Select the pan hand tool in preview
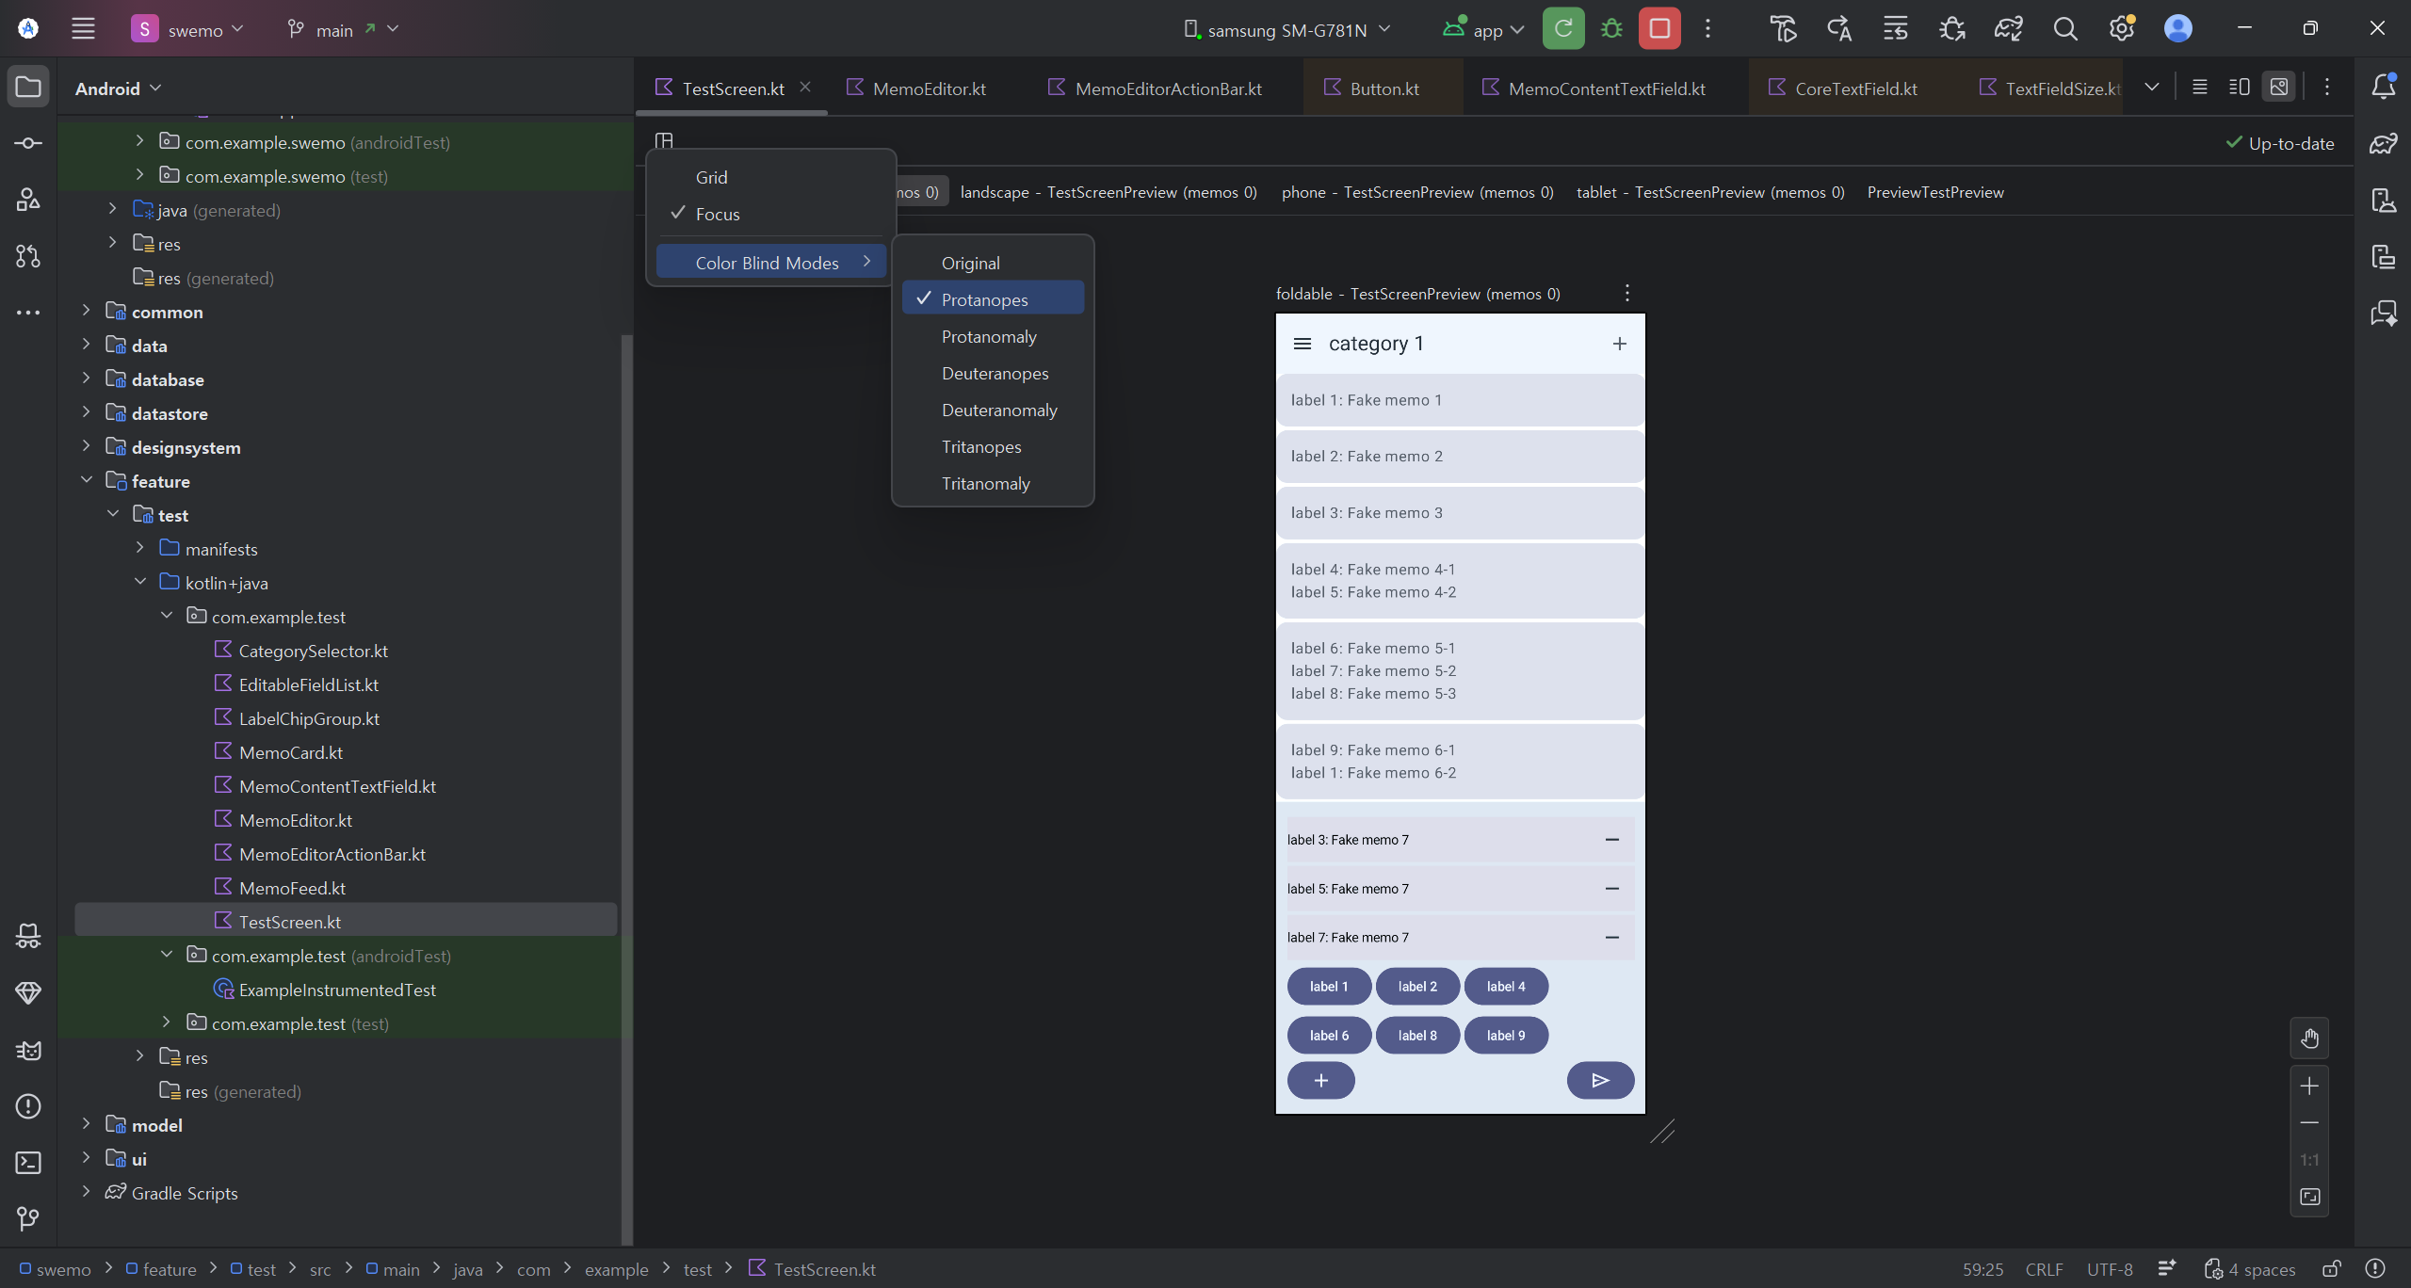The image size is (2411, 1288). (x=2309, y=1038)
